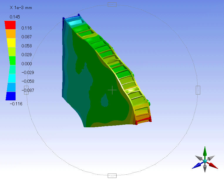Click the dark blue band at the legend bottom
The image size is (224, 180).
point(11,96)
